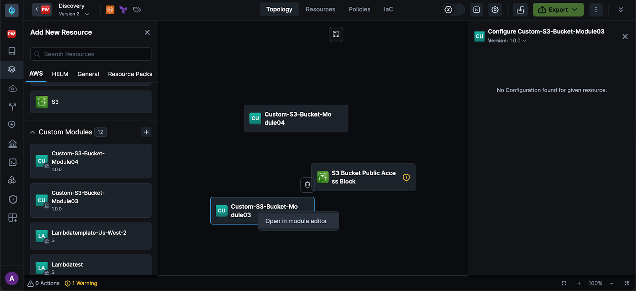Zoom in with the plus icon
This screenshot has height=291, width=636.
click(x=579, y=283)
